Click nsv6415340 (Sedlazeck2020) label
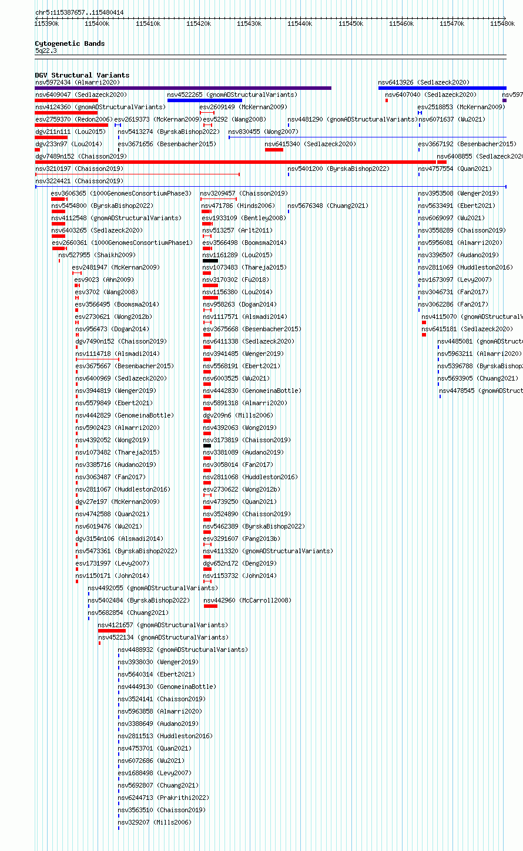 [310, 144]
